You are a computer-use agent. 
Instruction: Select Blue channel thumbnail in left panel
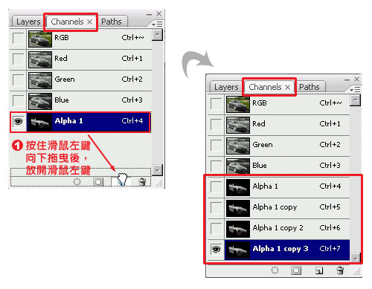40,101
